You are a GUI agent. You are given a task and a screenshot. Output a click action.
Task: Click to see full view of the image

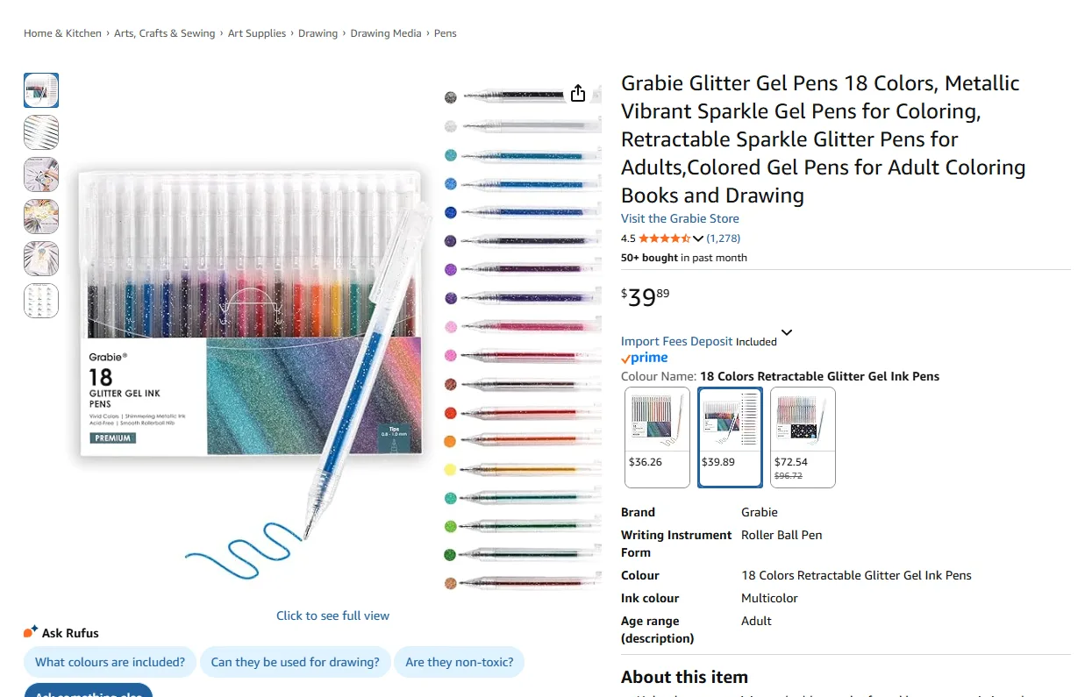pyautogui.click(x=332, y=615)
